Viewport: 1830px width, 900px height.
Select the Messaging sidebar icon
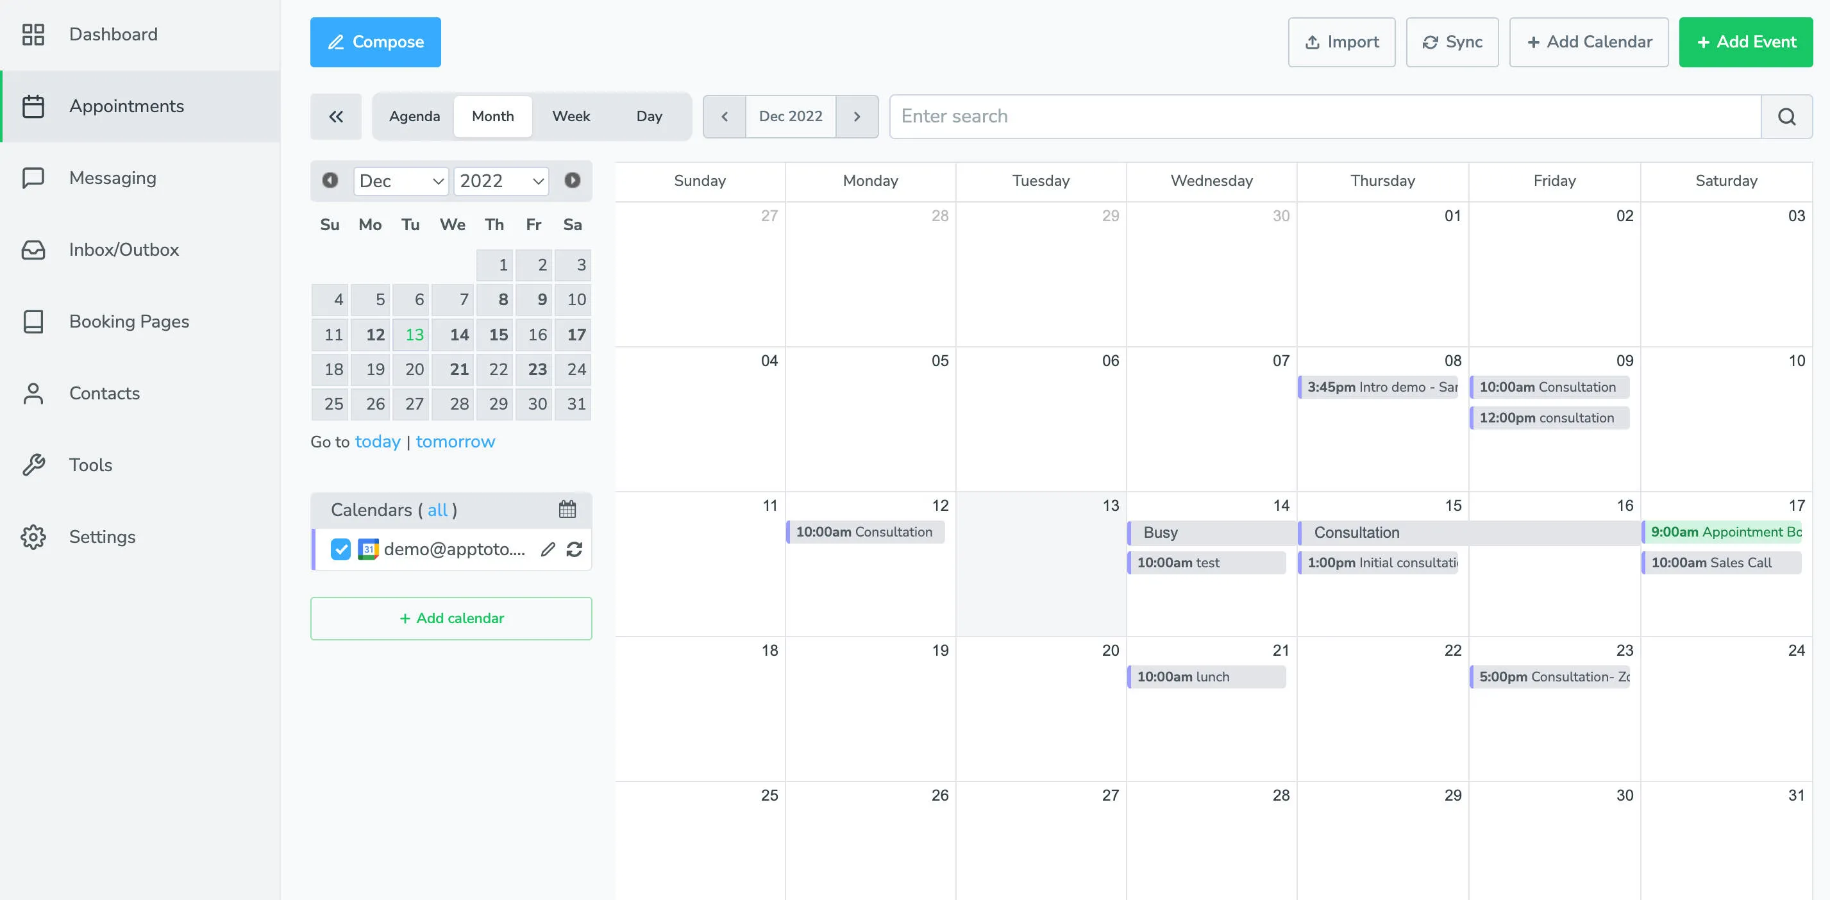[33, 178]
